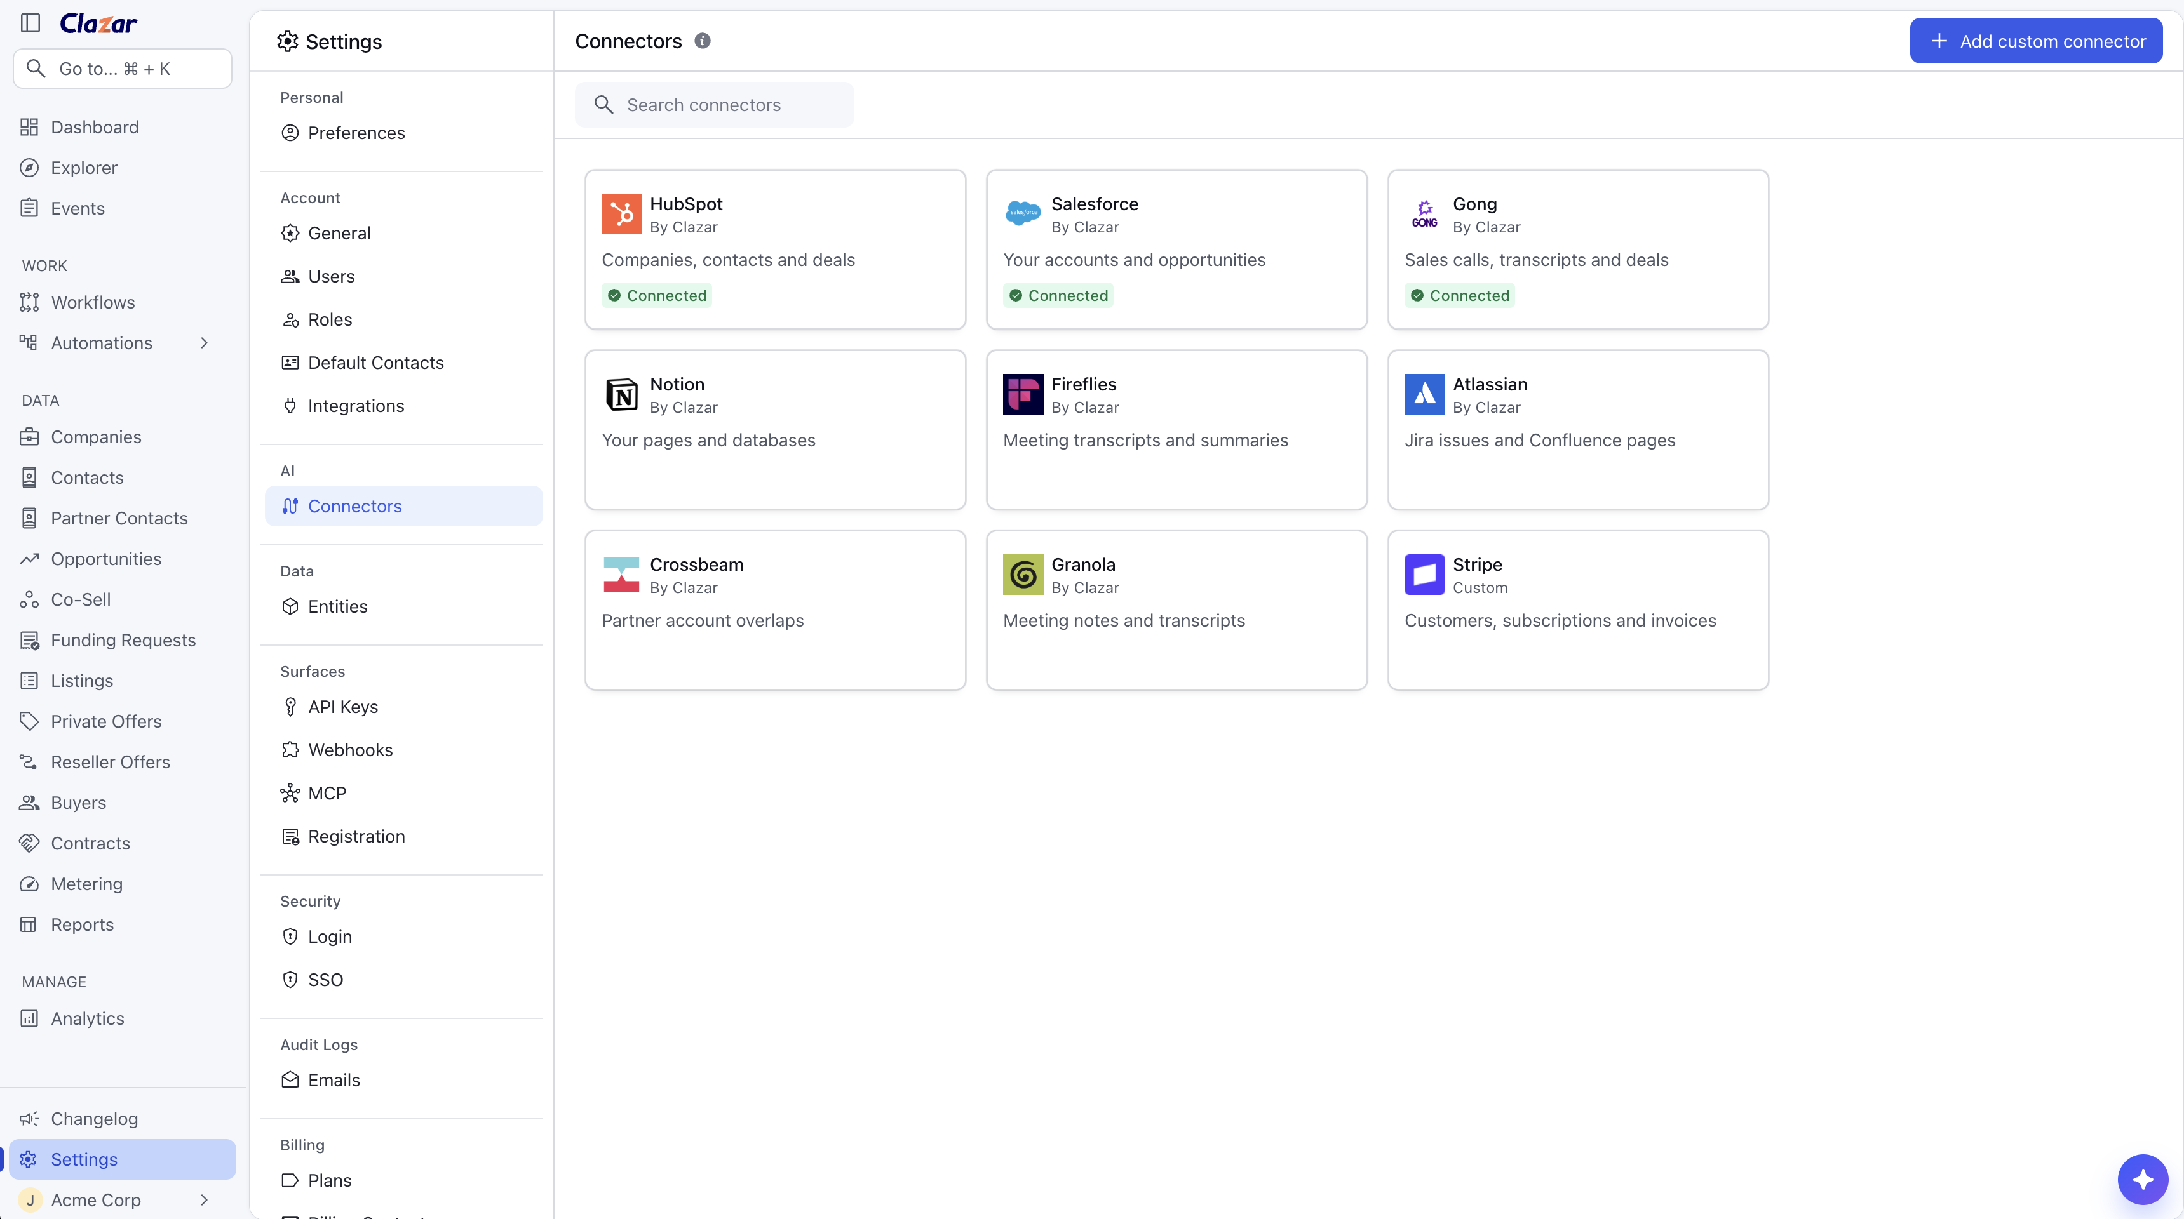2184x1219 pixels.
Task: Click the HubSpot logo icon
Action: [621, 213]
